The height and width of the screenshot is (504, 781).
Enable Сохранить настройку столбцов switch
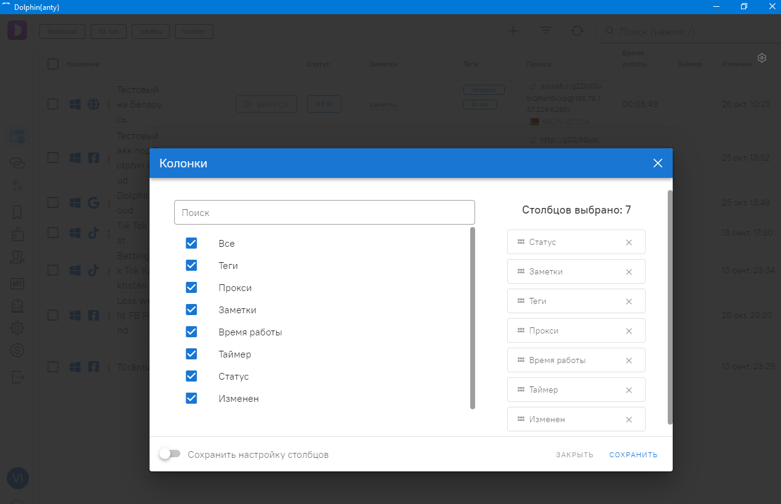tap(169, 454)
